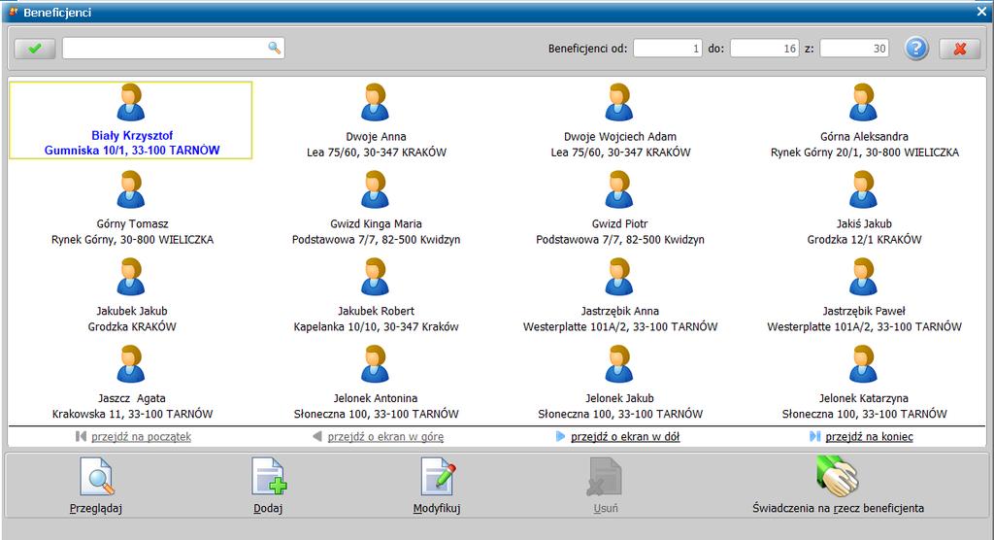Screen dimensions: 994x540
Task: Click the Przeglądaj label
Action: 96,508
